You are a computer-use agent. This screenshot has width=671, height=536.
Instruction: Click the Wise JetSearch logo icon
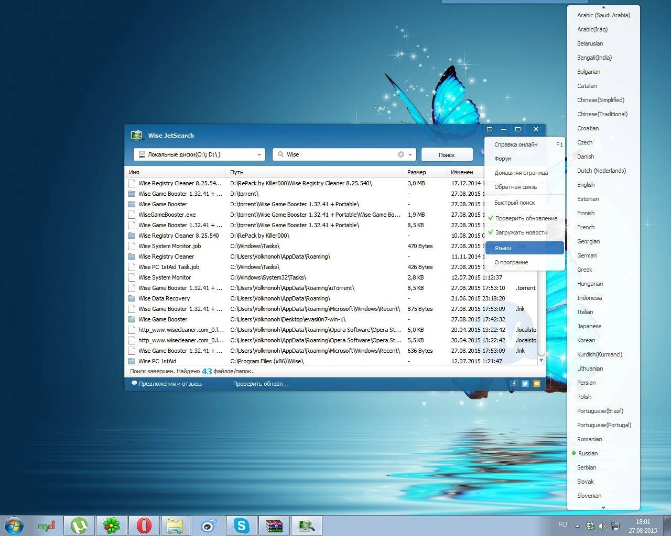pos(137,136)
